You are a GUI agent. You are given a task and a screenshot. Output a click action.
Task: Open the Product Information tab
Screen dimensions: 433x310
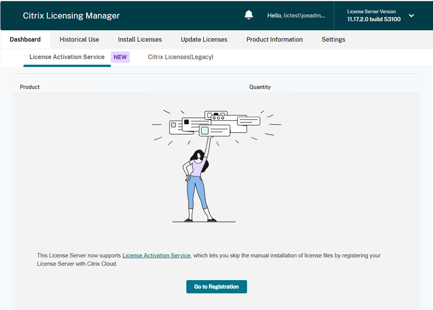(x=274, y=39)
